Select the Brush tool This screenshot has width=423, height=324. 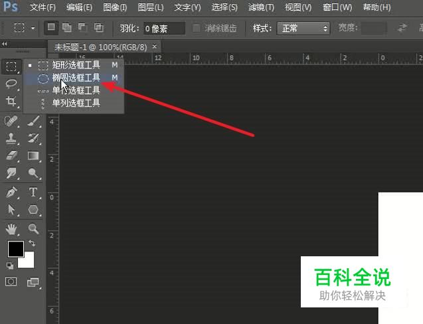pos(33,121)
